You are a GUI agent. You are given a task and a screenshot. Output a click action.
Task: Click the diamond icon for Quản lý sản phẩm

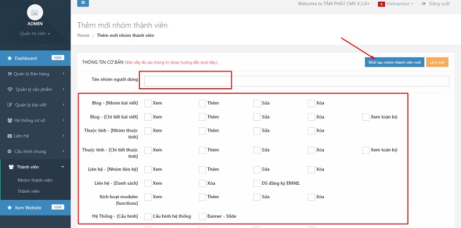[x=9, y=89]
